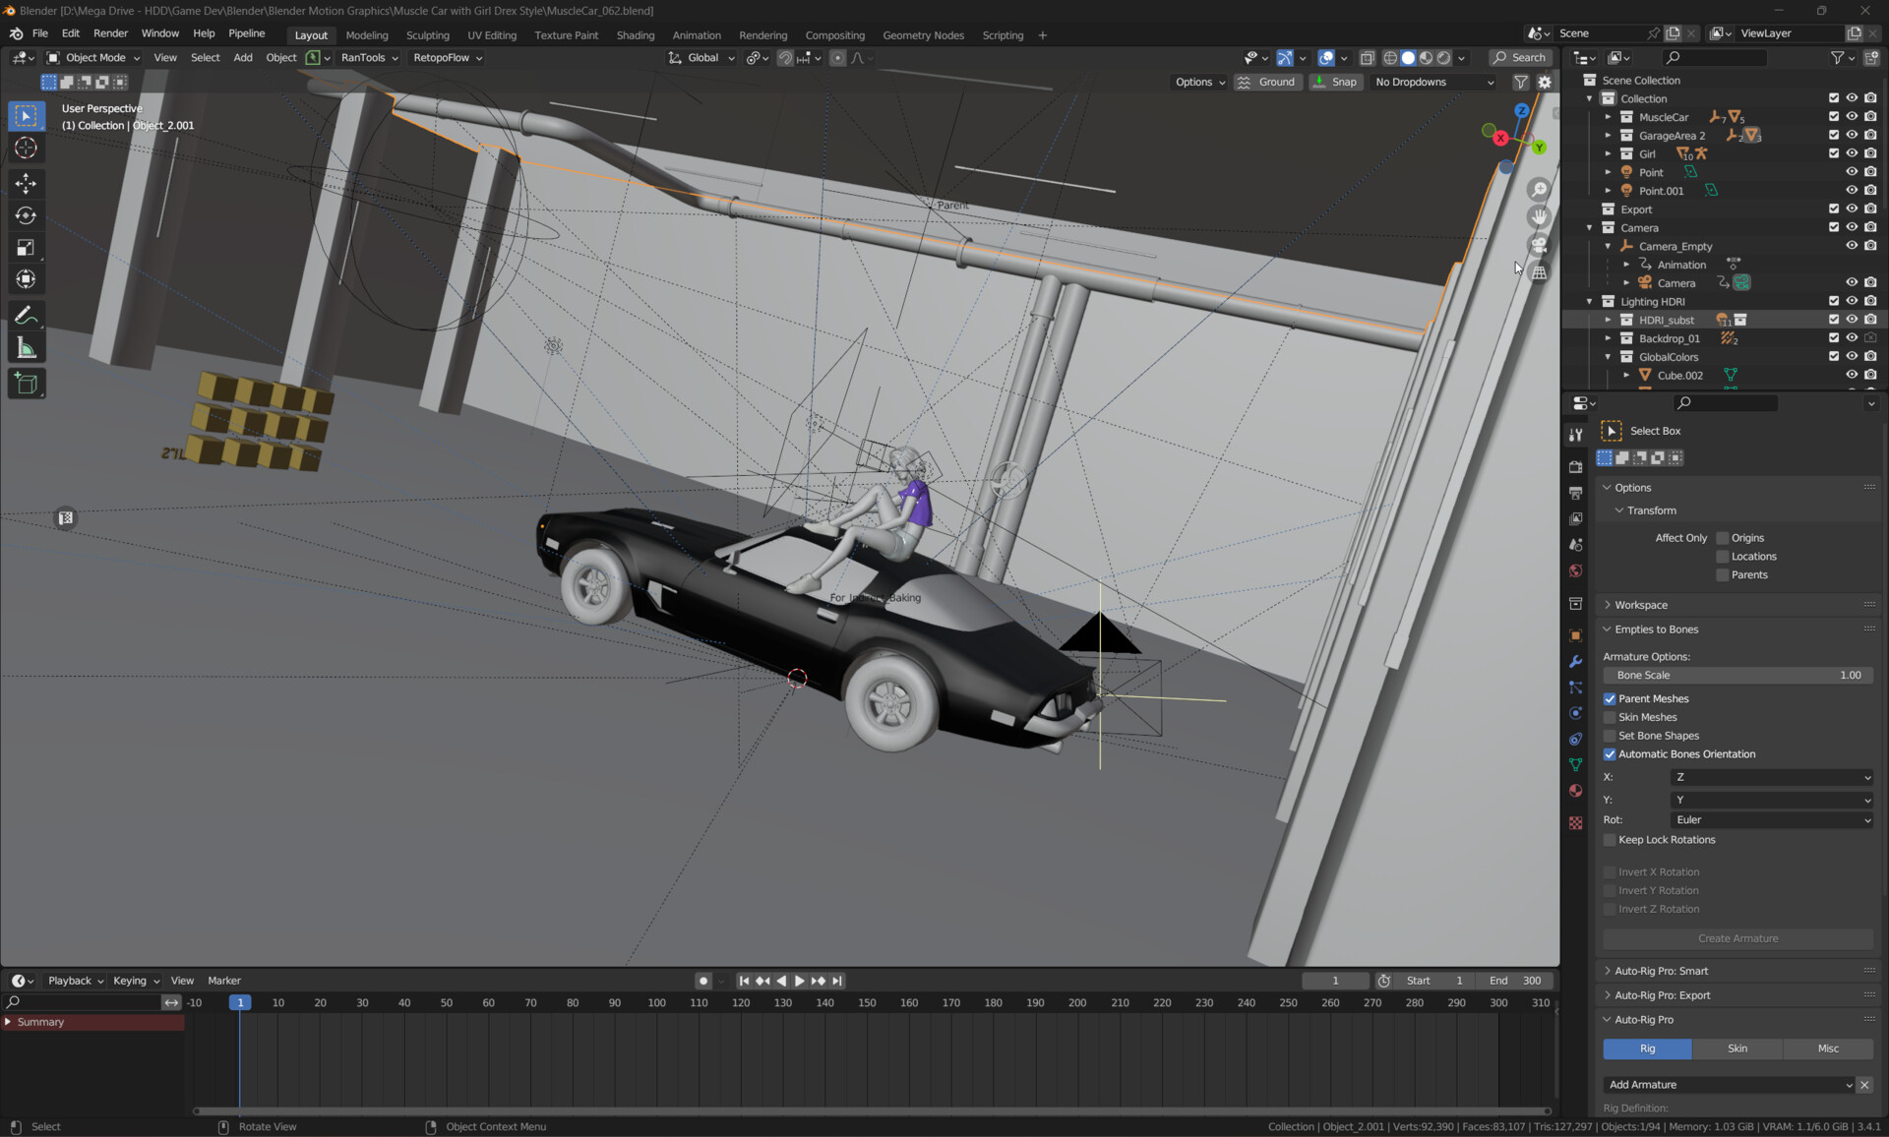This screenshot has height=1137, width=1889.
Task: Open the Rendering menu
Action: pyautogui.click(x=762, y=34)
